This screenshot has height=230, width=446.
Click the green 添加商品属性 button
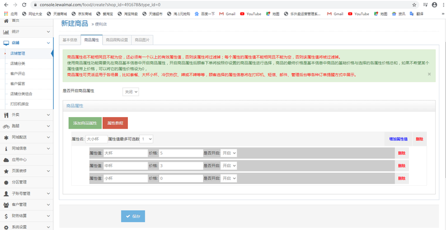point(85,123)
